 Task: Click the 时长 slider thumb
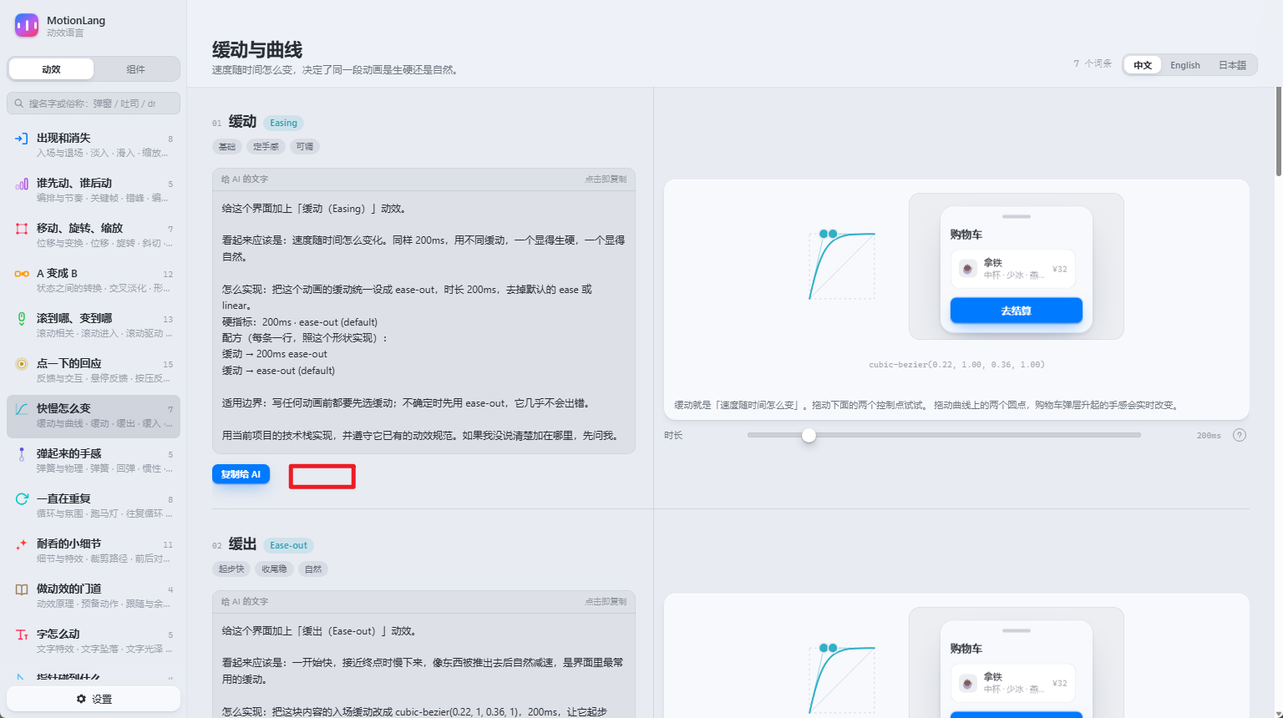(x=809, y=435)
